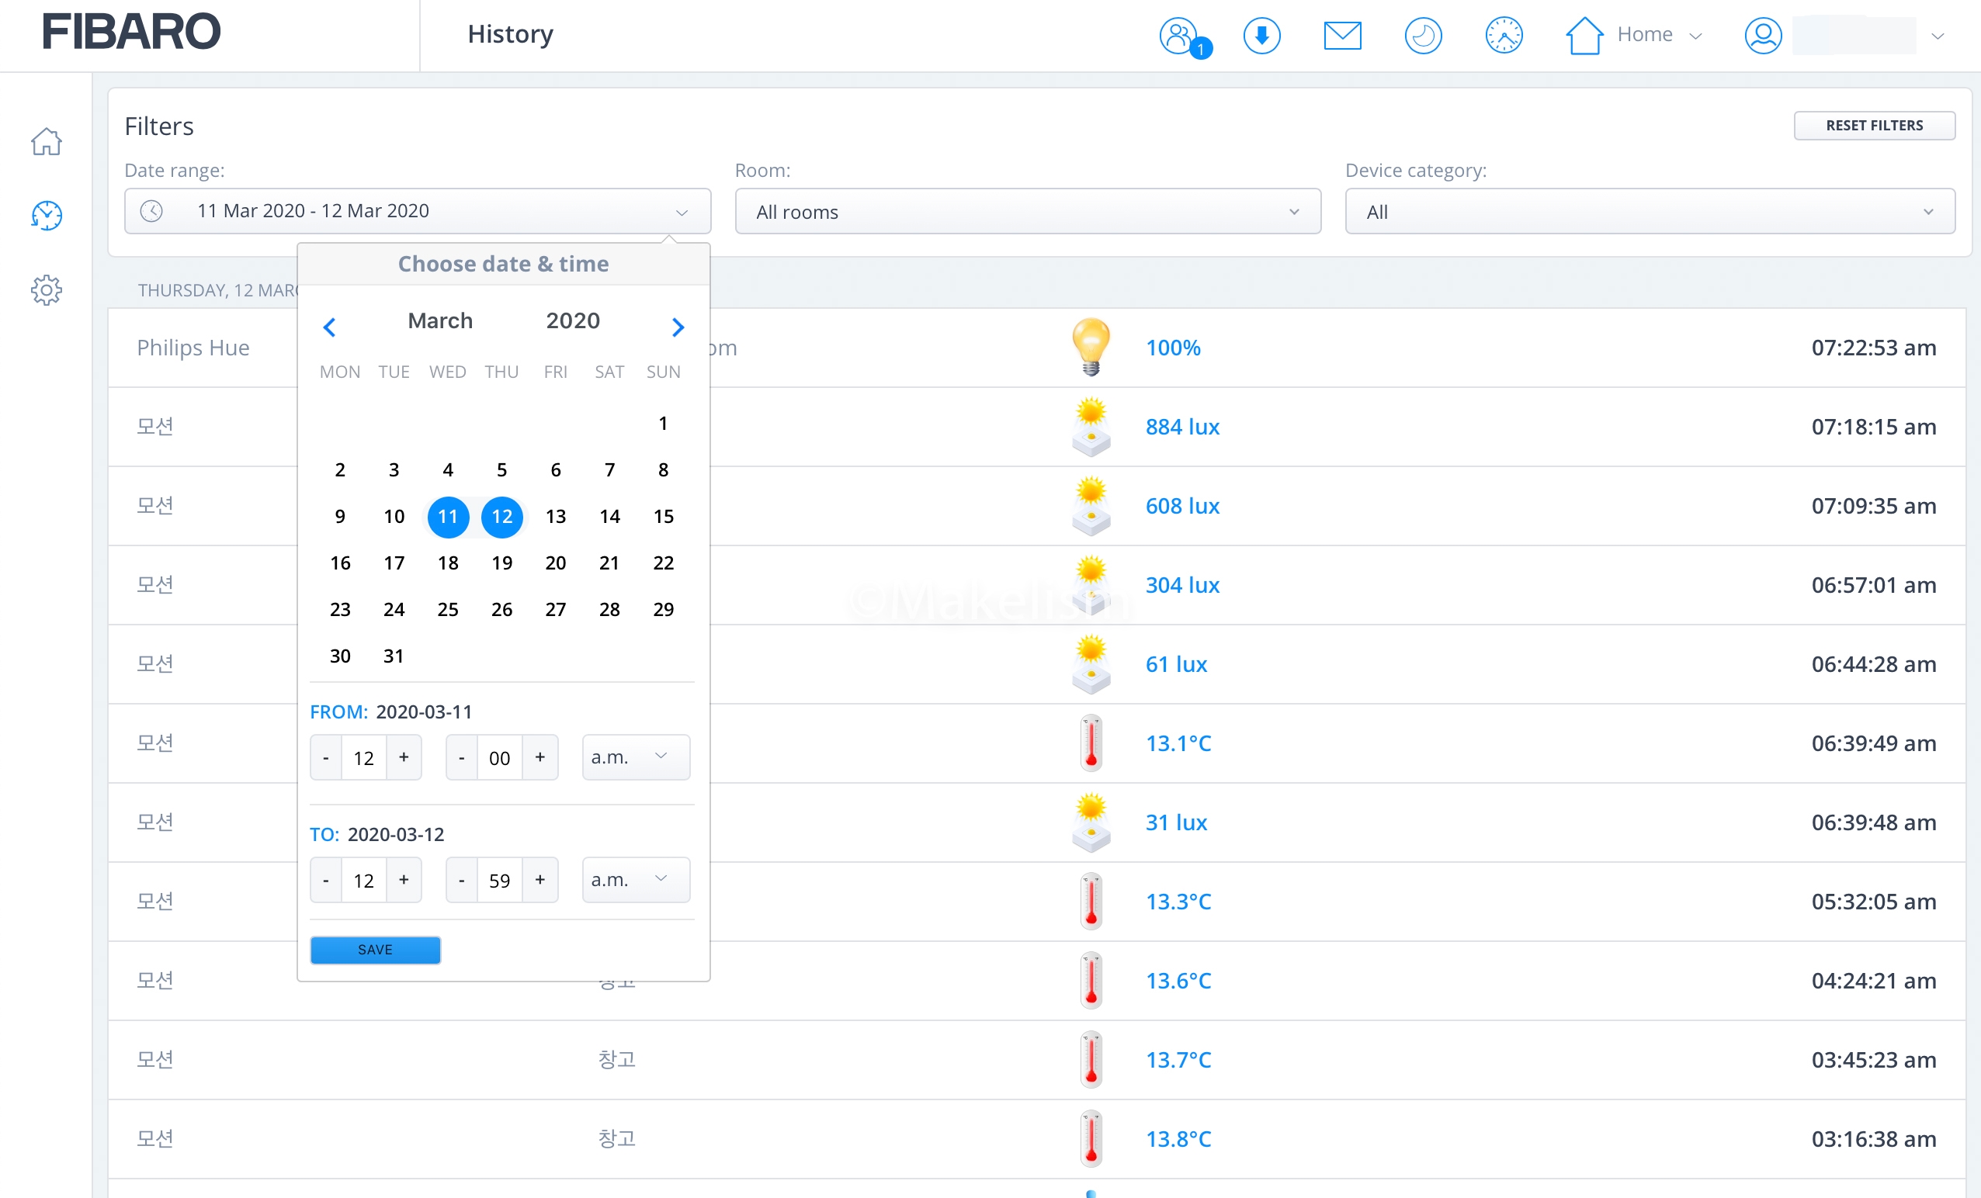The height and width of the screenshot is (1198, 1981).
Task: Open the settings gear in left sidebar
Action: [x=47, y=290]
